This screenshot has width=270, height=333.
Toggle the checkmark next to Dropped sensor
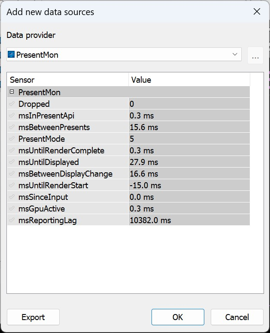(x=12, y=104)
